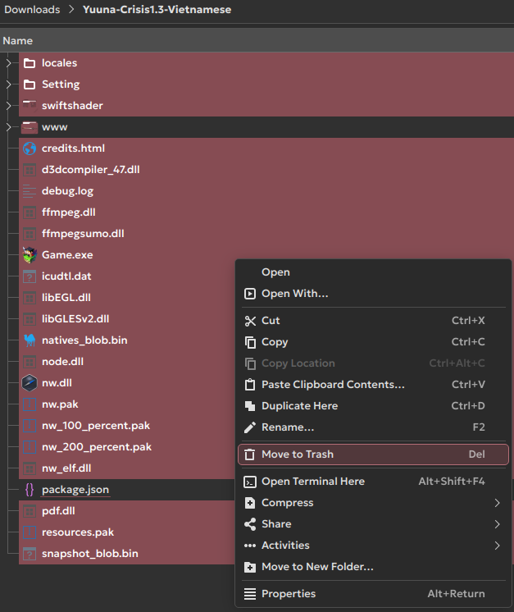This screenshot has width=514, height=612.
Task: Expand the Setting folder tree arrow
Action: [x=8, y=84]
